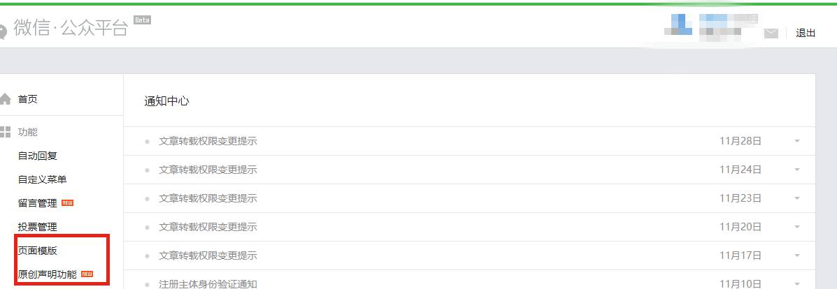
Task: Select 投票管理 menu item
Action: point(37,227)
